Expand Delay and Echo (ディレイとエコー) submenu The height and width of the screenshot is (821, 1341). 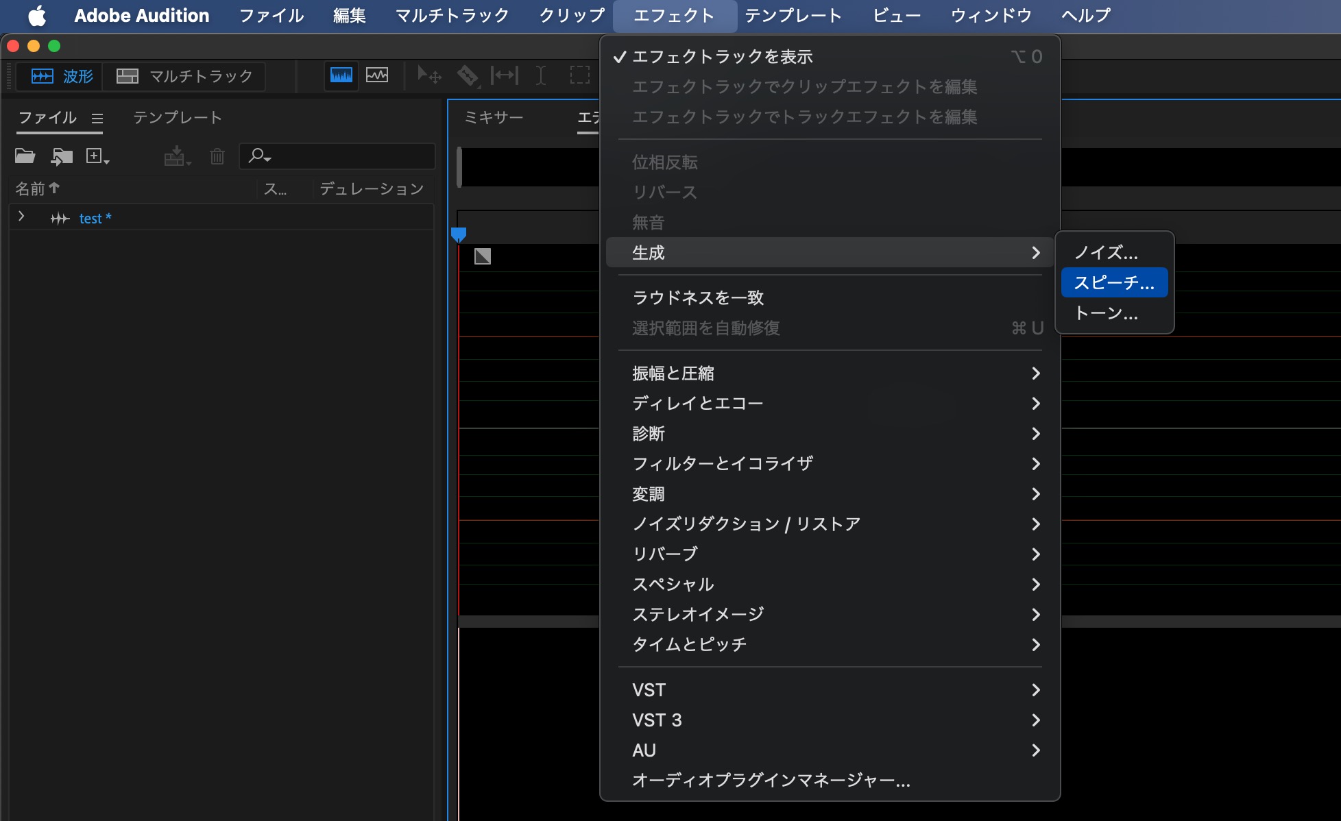click(x=830, y=404)
